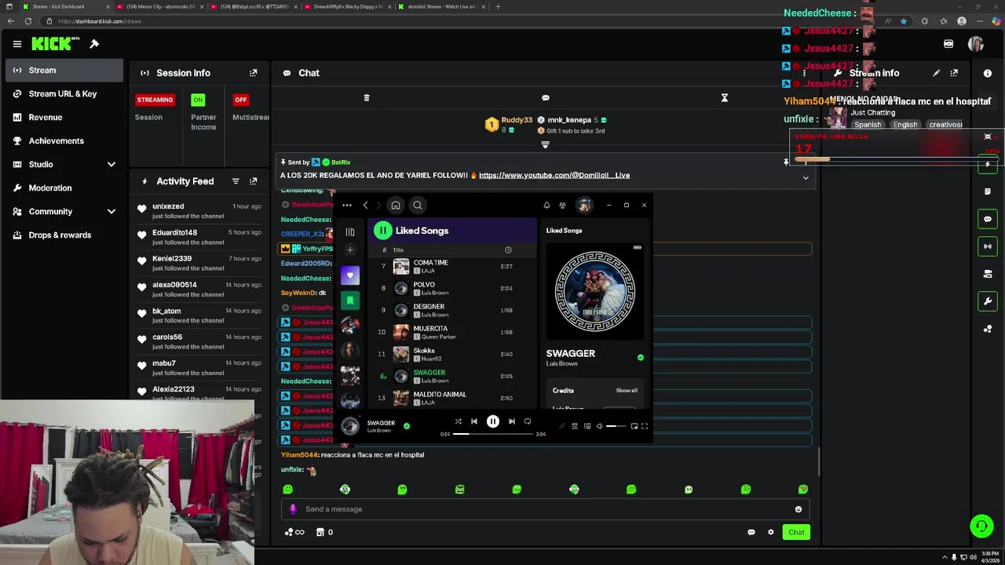Viewport: 1005px width, 565px height.
Task: Open the Revenue page
Action: click(64, 118)
